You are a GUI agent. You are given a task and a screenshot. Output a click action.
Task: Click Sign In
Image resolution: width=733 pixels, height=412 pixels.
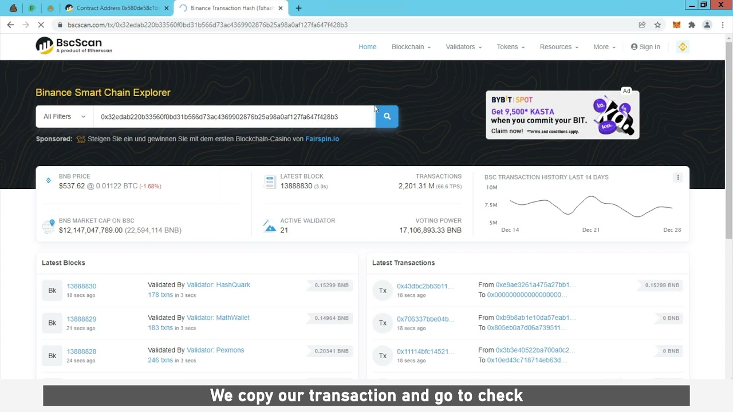[x=645, y=47]
